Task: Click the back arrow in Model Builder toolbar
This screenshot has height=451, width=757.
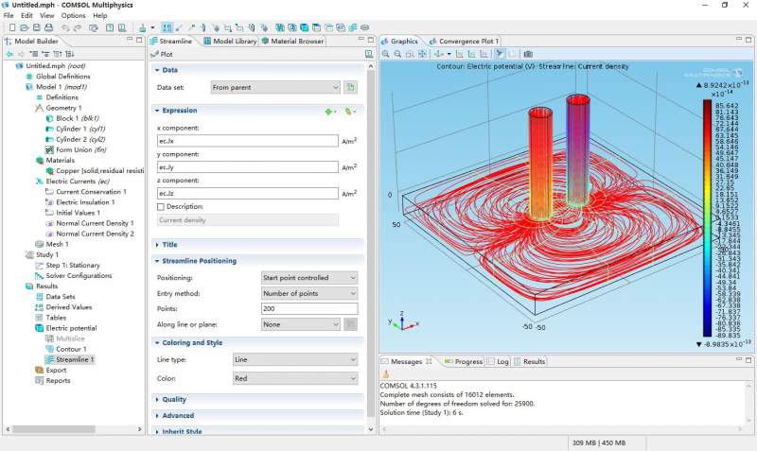Action: tap(9, 54)
